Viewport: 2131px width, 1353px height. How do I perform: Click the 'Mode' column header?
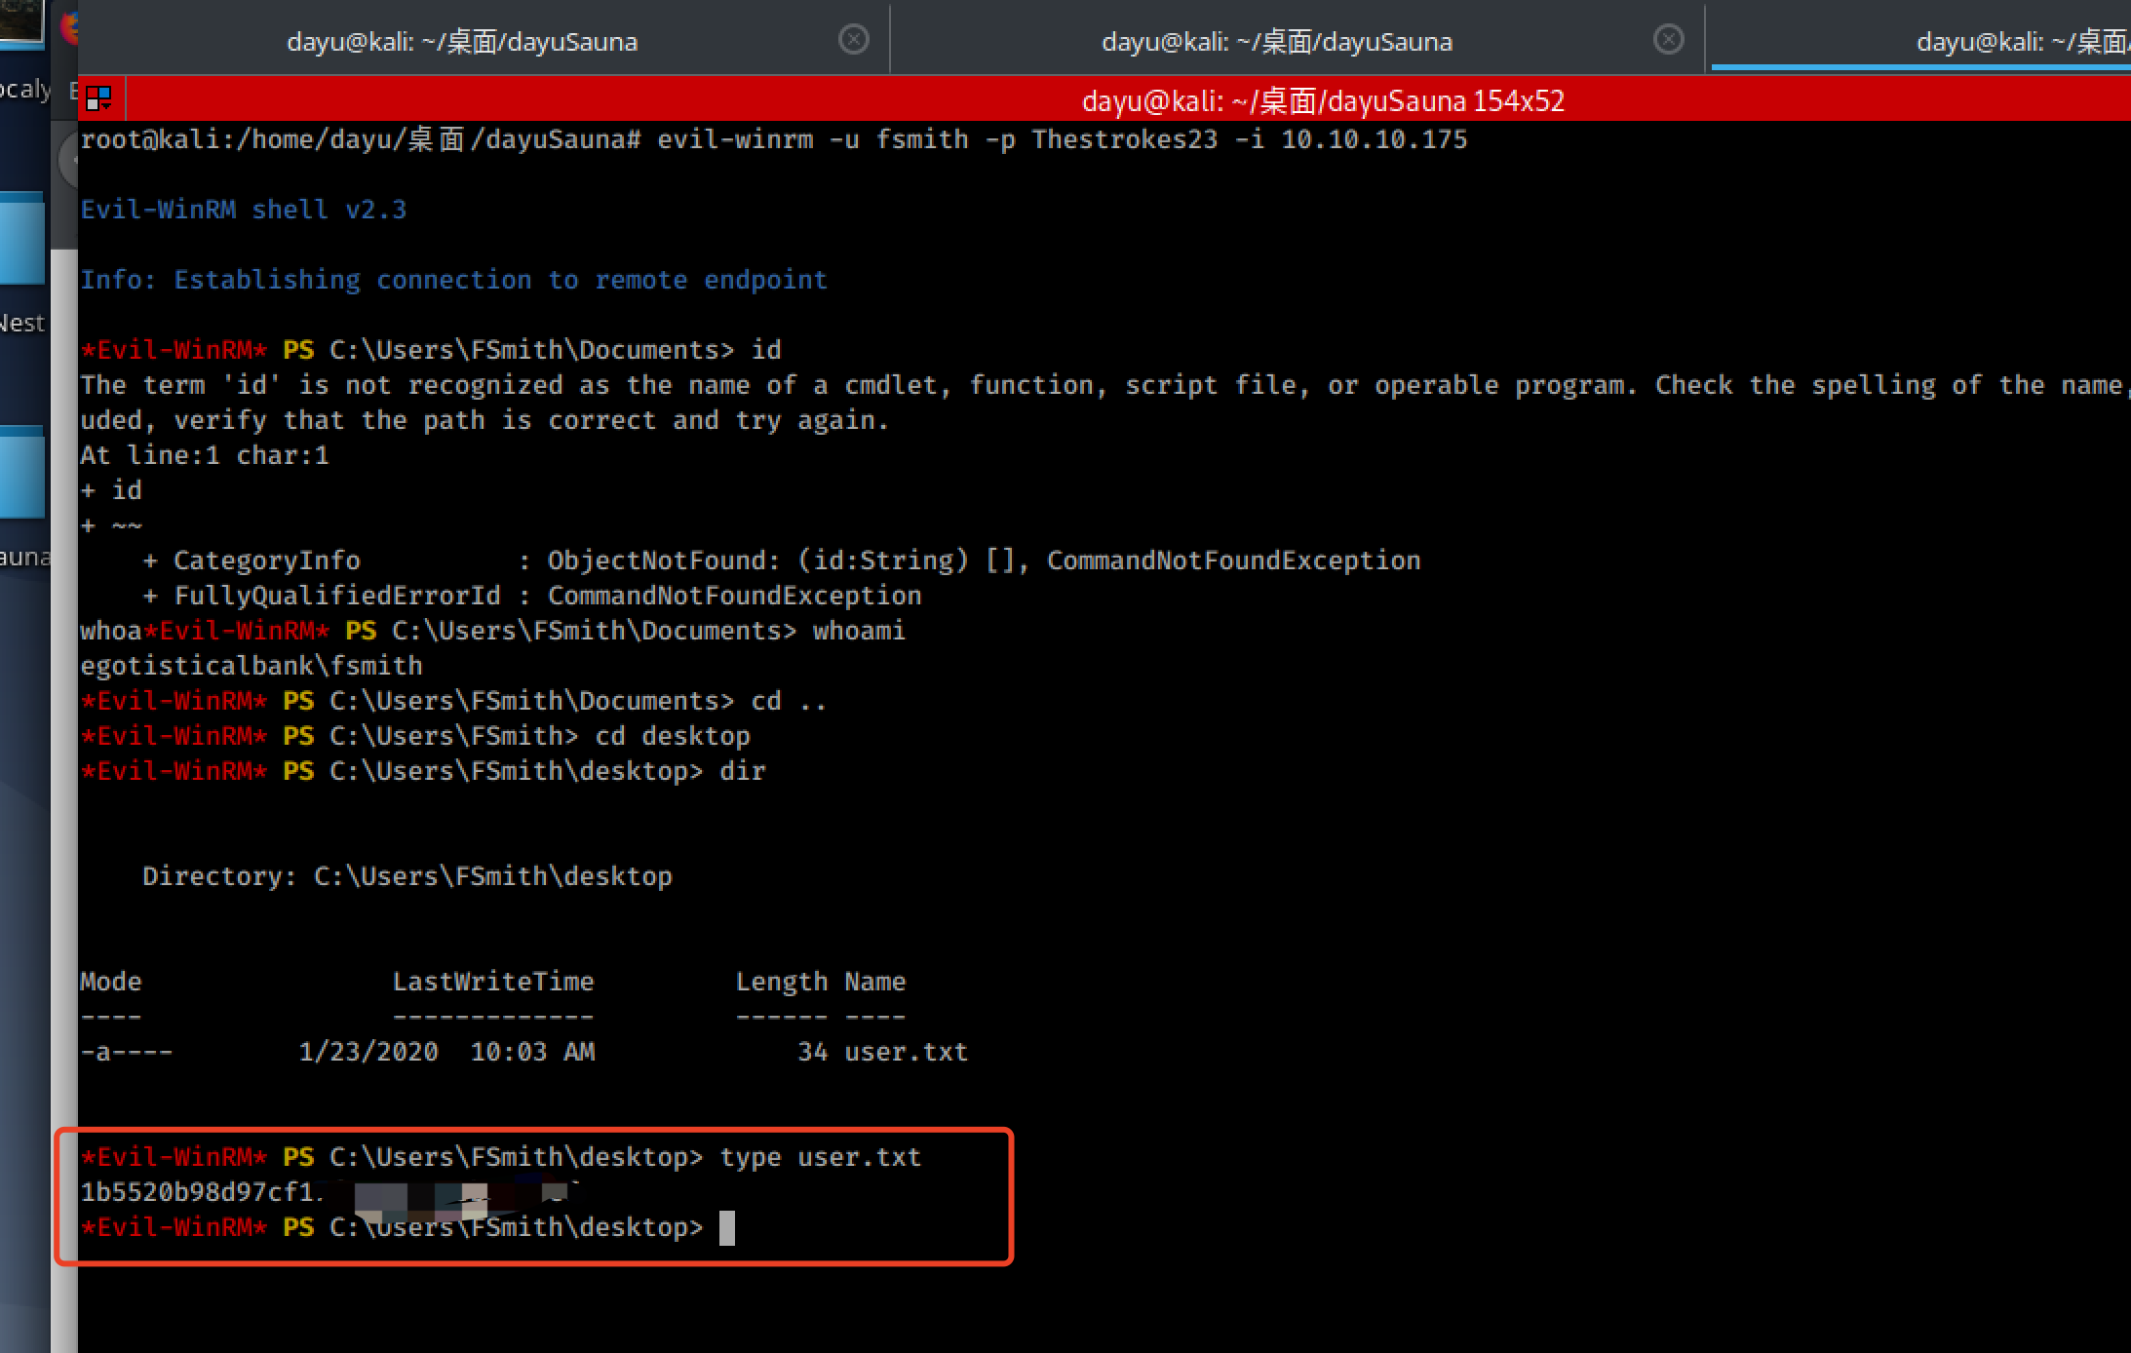pyautogui.click(x=110, y=982)
